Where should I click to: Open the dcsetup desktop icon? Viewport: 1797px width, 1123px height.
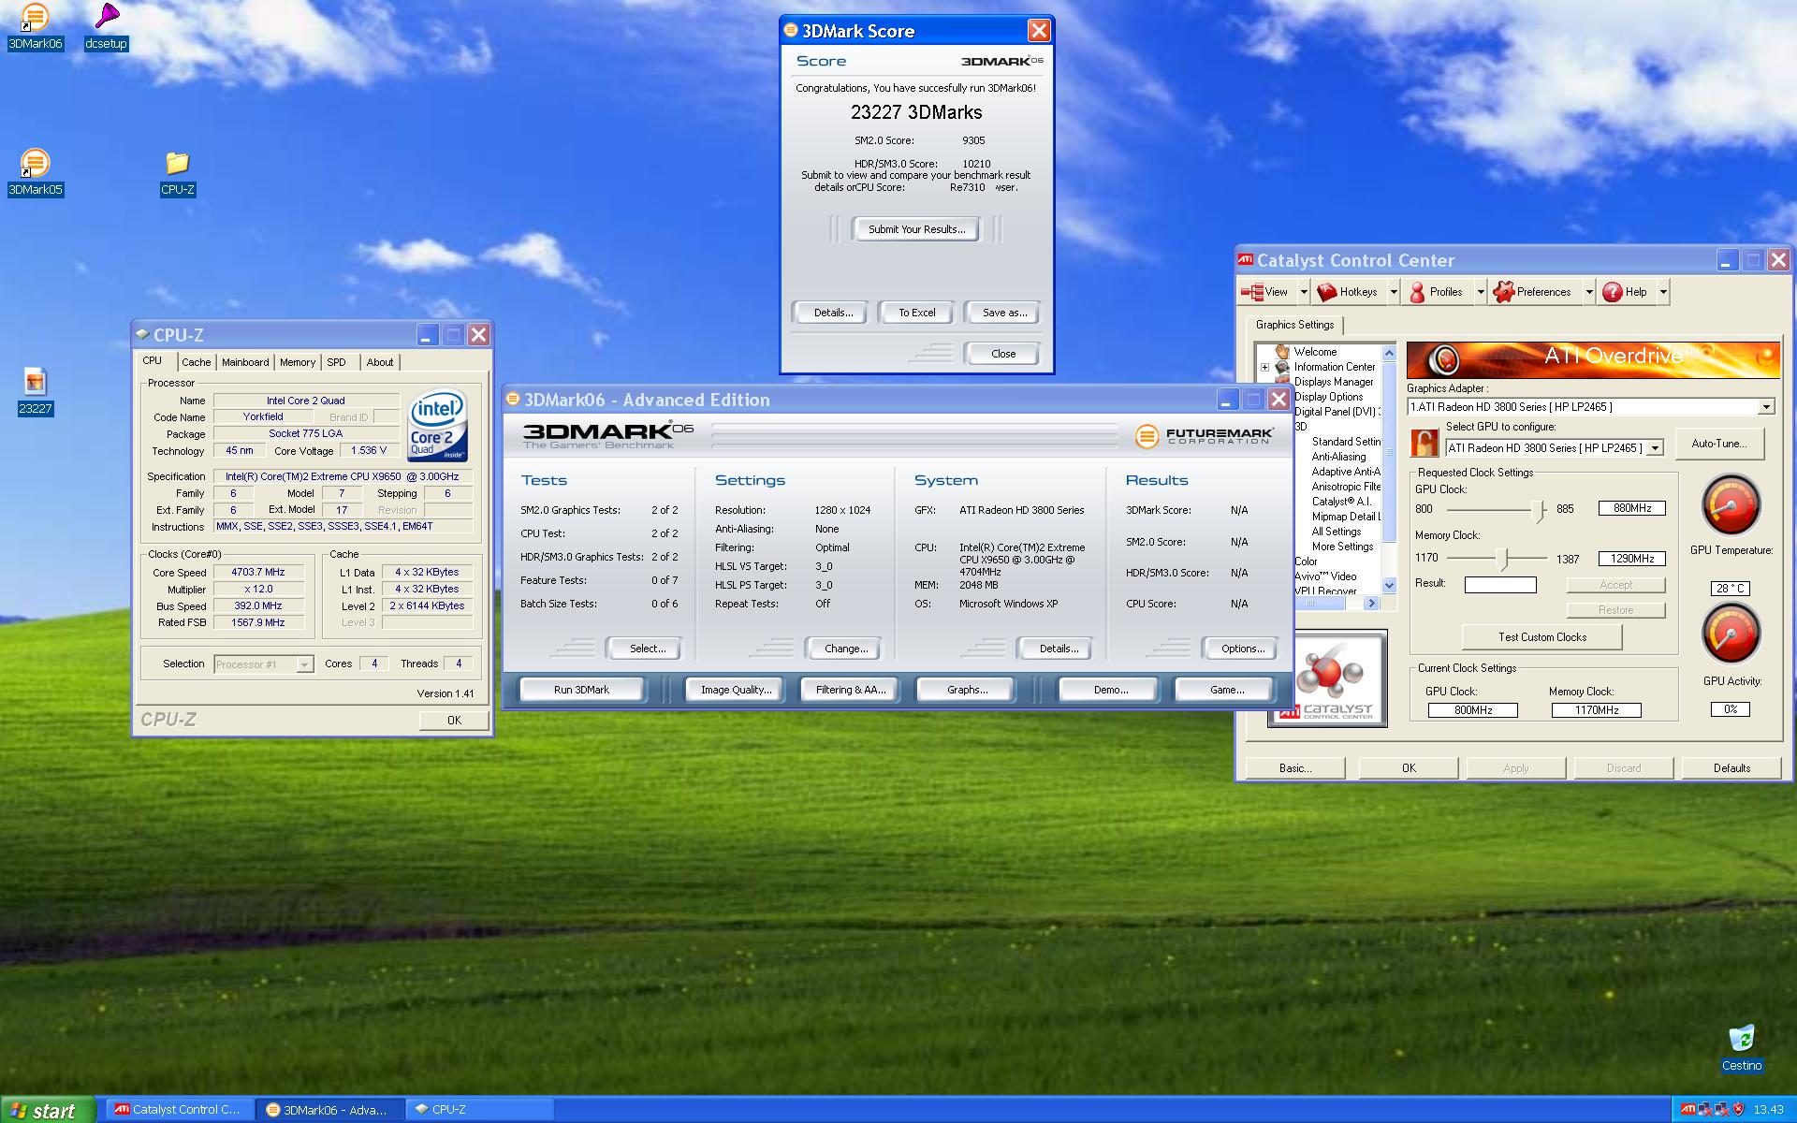click(x=106, y=27)
